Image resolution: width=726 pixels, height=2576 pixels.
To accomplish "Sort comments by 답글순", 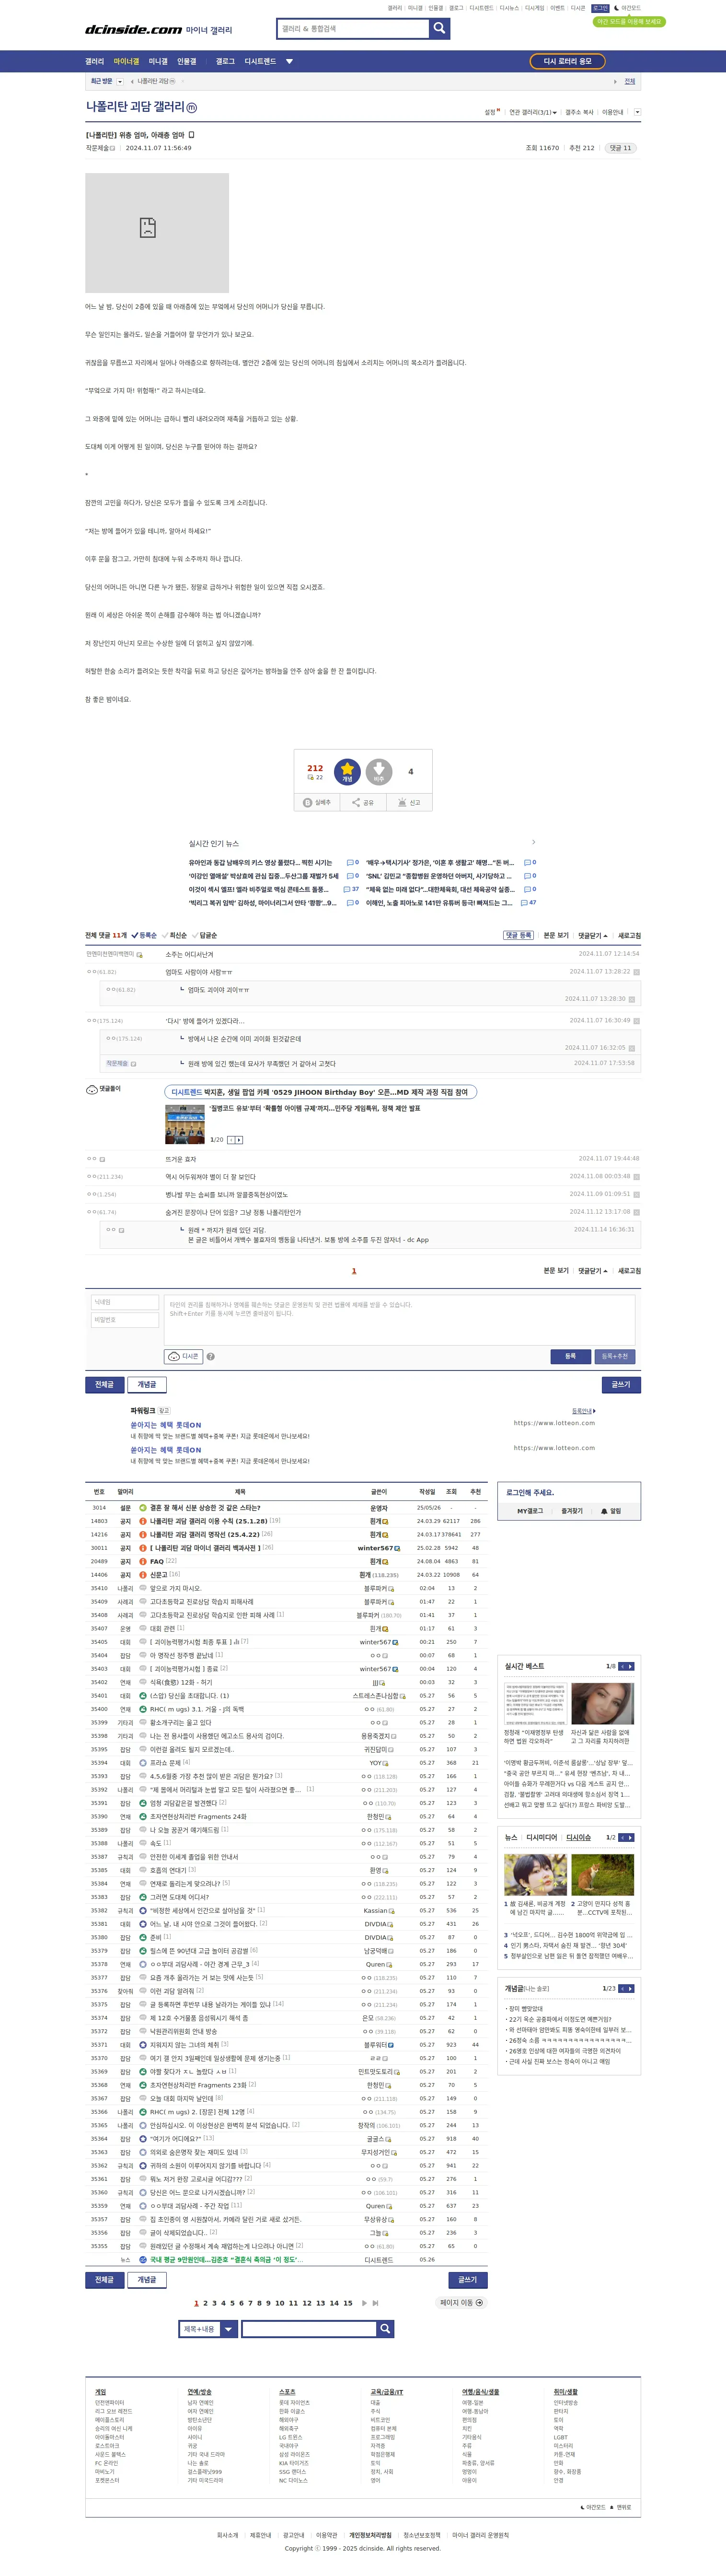I will 205,935.
